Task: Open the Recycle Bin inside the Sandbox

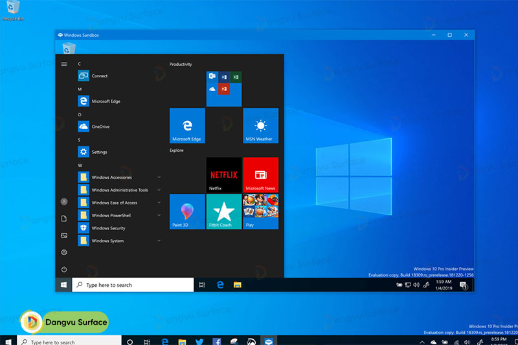Action: click(x=69, y=48)
